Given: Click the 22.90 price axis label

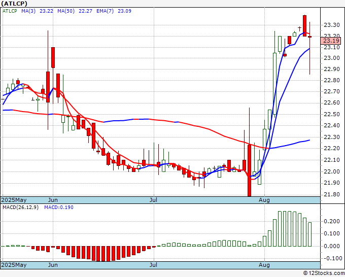Looking at the screenshot, I should coord(332,69).
